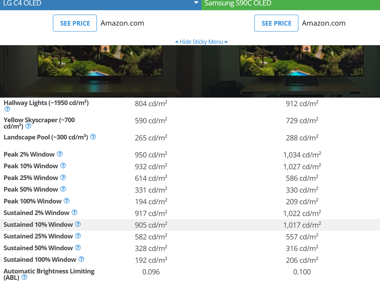The height and width of the screenshot is (294, 380).
Task: Click the 590 cd/m² value
Action: tap(151, 121)
